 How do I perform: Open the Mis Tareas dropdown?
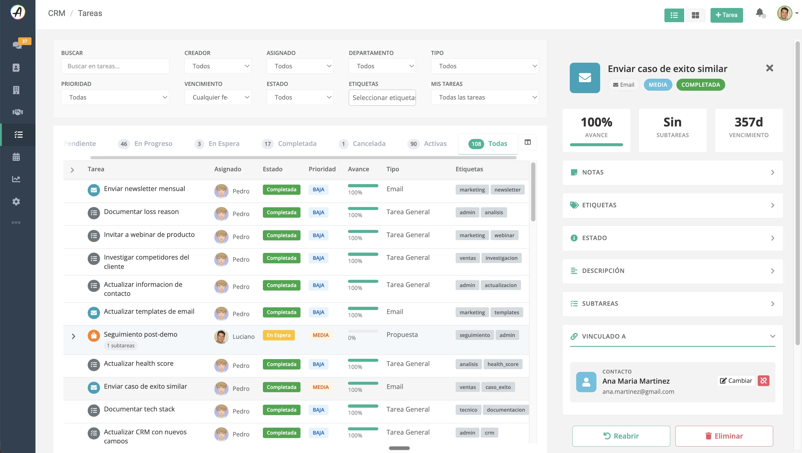click(x=485, y=97)
